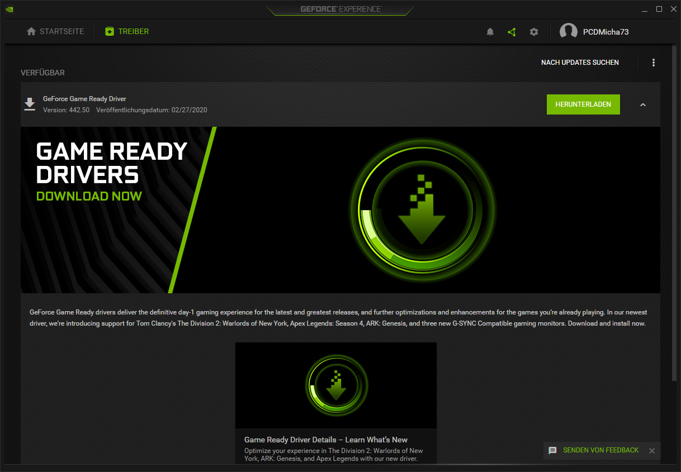Image resolution: width=681 pixels, height=472 pixels.
Task: Click the feedback chat bubble icon
Action: click(x=552, y=451)
